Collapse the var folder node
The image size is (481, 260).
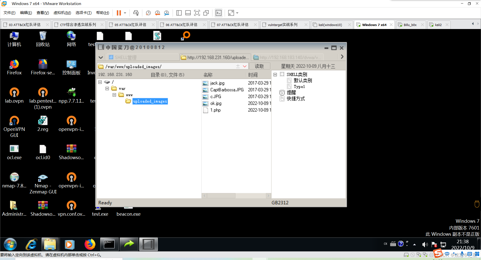[107, 89]
